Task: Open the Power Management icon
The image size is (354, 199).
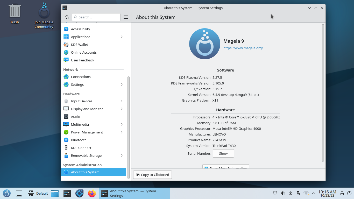Action: (x=66, y=132)
